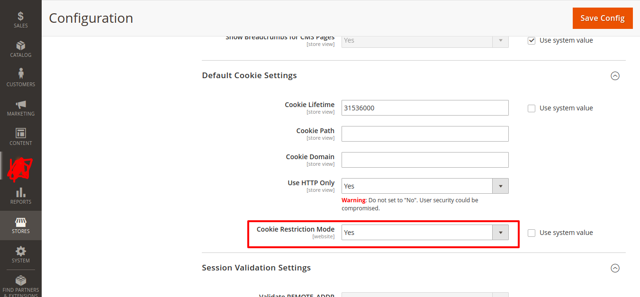This screenshot has height=297, width=640.
Task: Uncheck Use system value for Show Breadcrumbs
Action: (531, 40)
